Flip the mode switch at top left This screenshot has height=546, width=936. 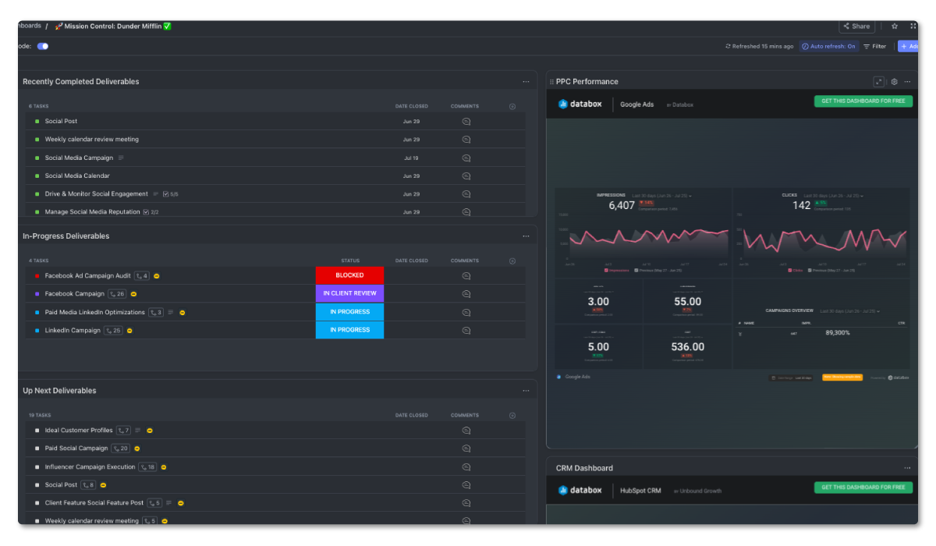(43, 46)
